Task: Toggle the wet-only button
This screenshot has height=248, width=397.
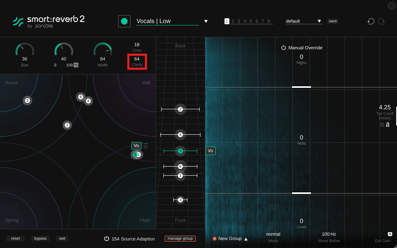Action: (62, 238)
